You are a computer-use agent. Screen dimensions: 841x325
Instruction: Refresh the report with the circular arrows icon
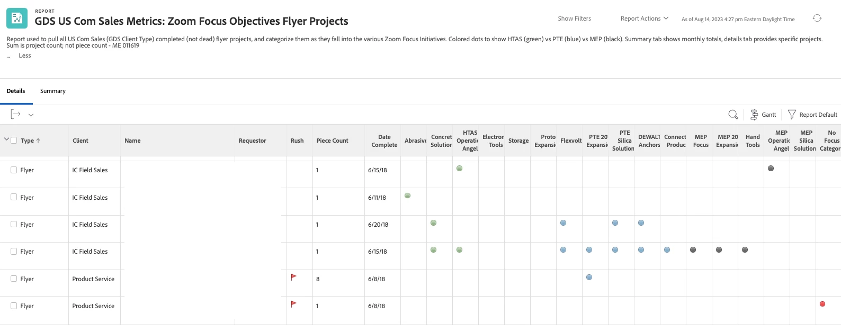(817, 18)
